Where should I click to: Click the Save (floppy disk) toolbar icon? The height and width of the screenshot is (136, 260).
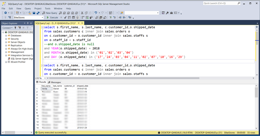(34, 13)
